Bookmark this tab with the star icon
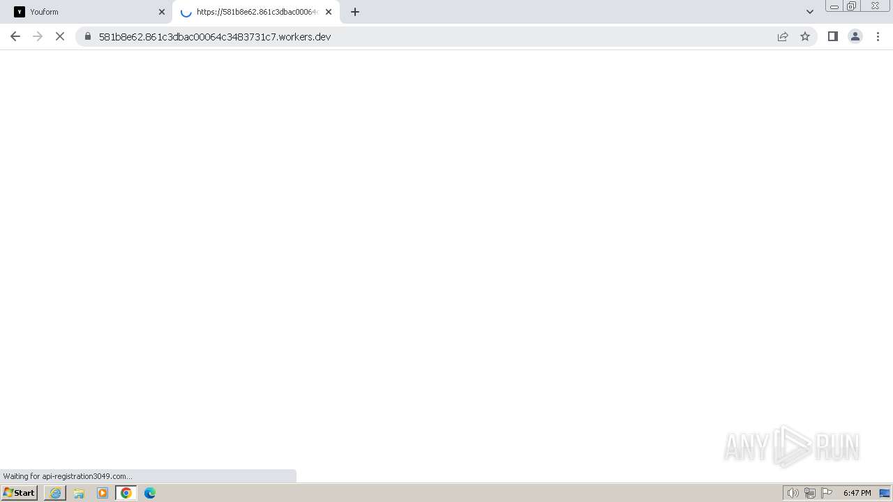Image resolution: width=893 pixels, height=502 pixels. click(x=805, y=36)
